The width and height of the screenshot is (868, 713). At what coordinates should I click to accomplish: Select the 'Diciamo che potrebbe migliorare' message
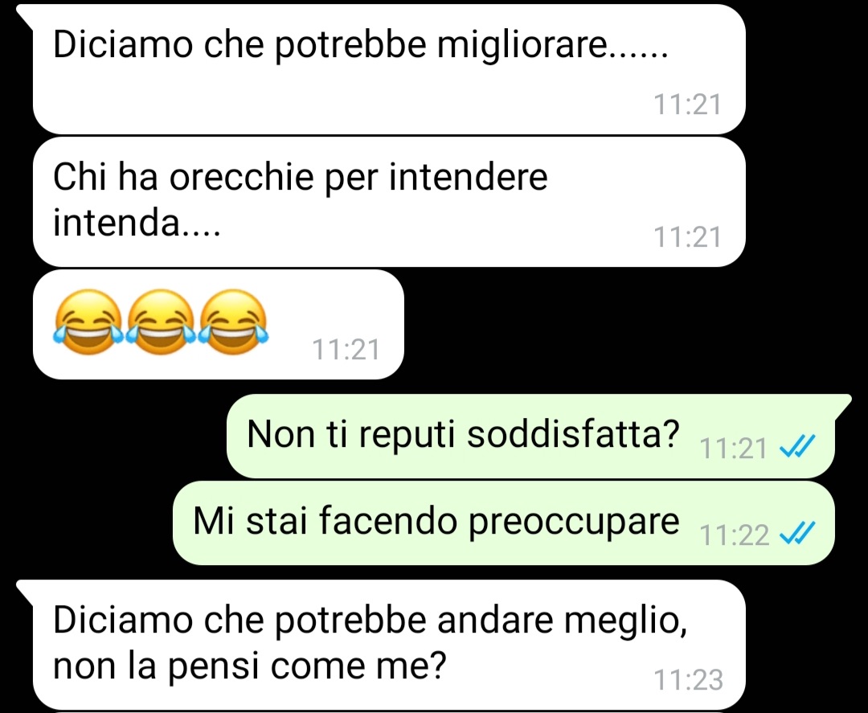[x=389, y=69]
